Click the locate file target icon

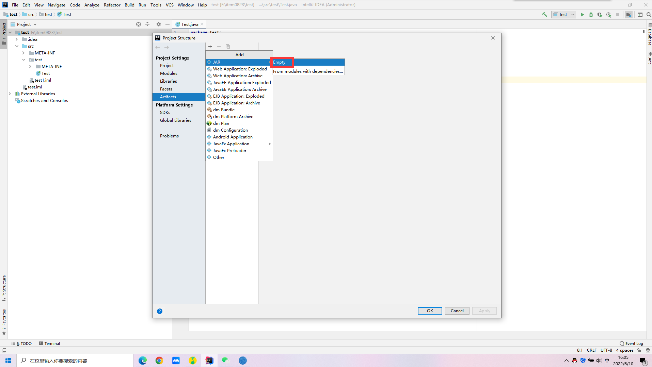pos(139,24)
